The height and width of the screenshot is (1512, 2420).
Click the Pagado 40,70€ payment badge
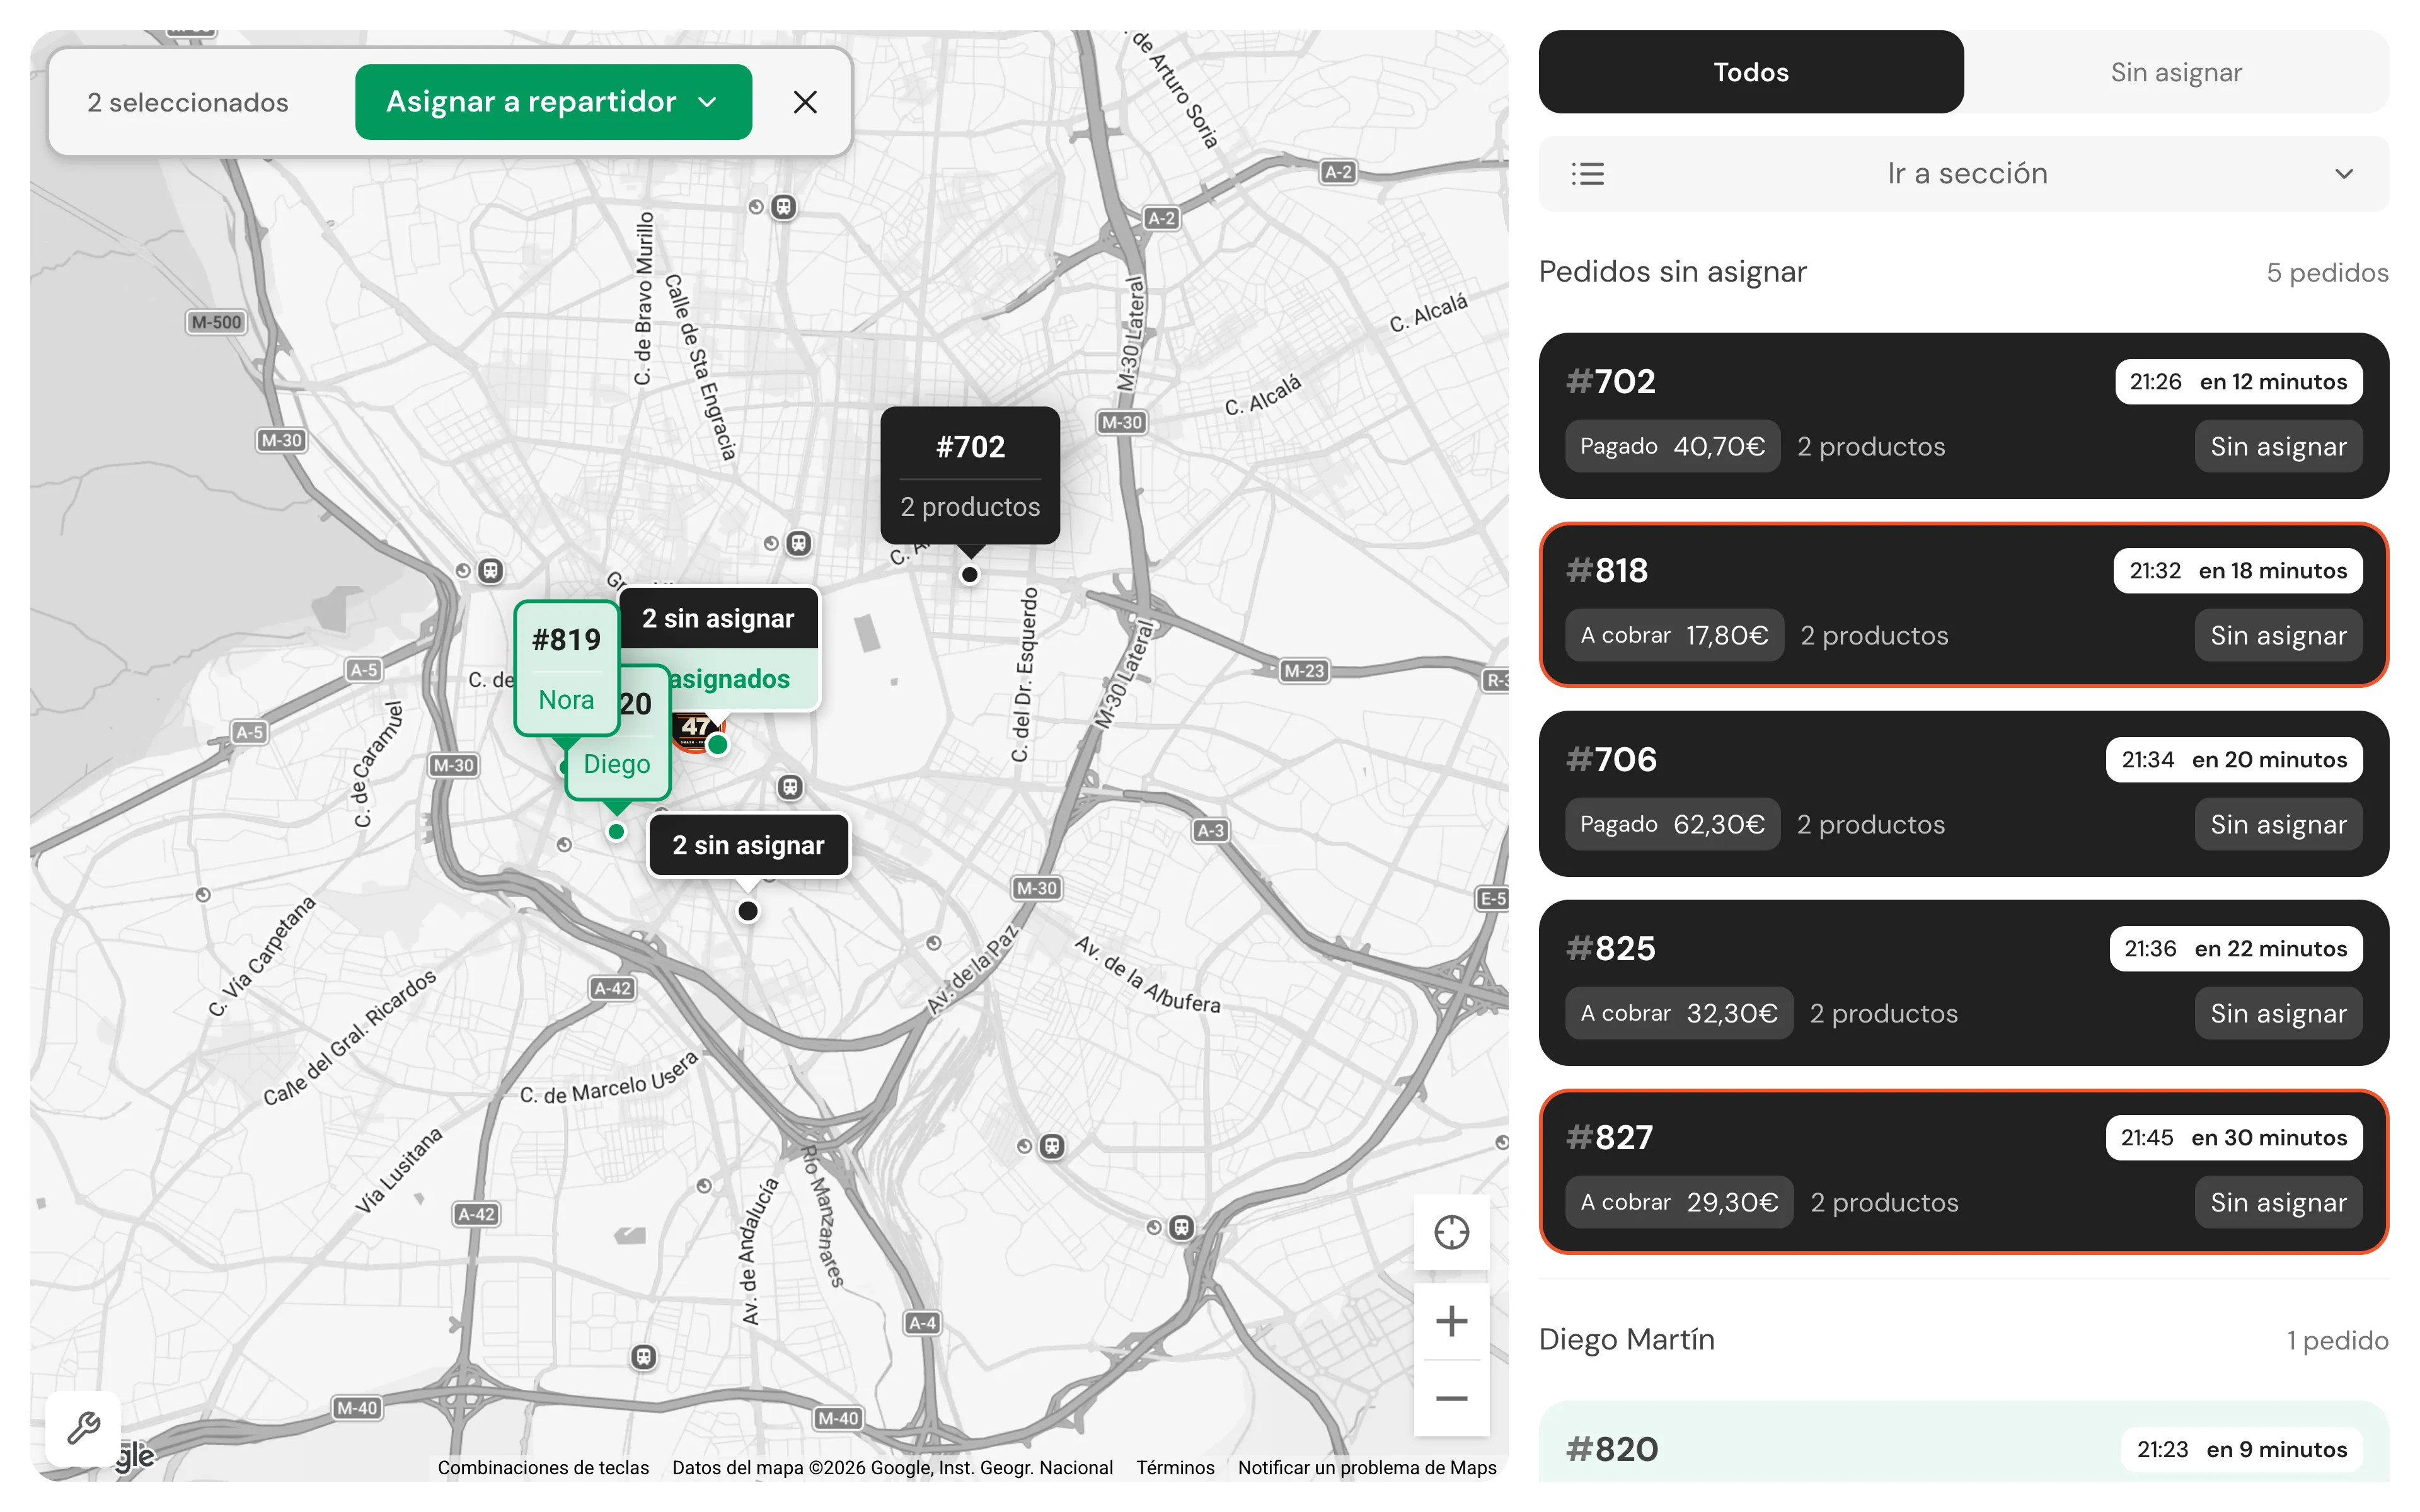(x=1672, y=446)
